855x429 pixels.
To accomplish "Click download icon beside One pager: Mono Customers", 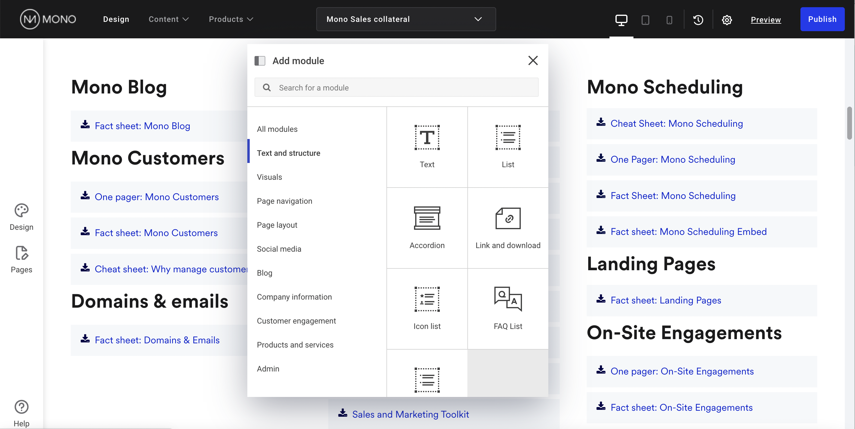I will (85, 195).
